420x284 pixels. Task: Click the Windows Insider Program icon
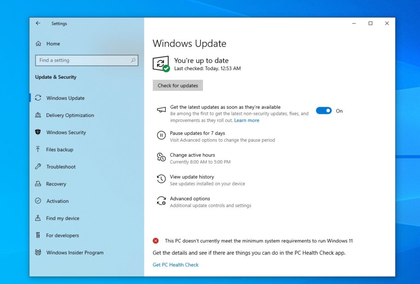click(x=38, y=252)
